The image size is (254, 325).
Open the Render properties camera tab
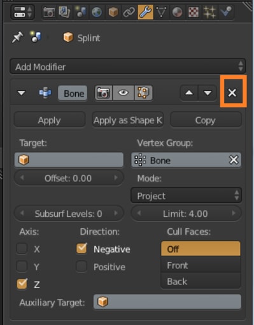pos(49,12)
